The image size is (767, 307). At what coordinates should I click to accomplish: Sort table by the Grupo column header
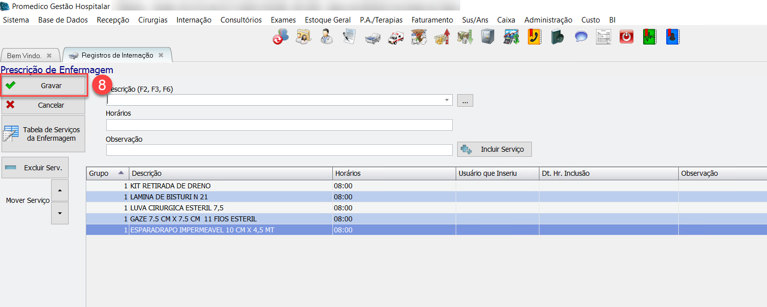click(x=107, y=173)
